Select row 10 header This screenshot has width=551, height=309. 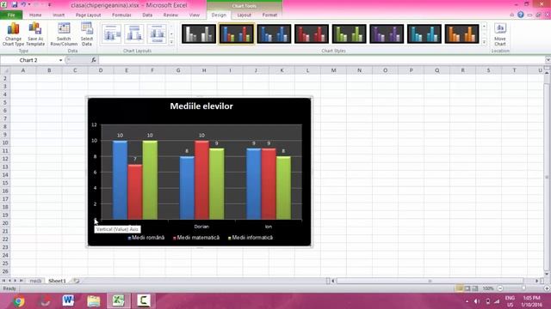point(5,142)
